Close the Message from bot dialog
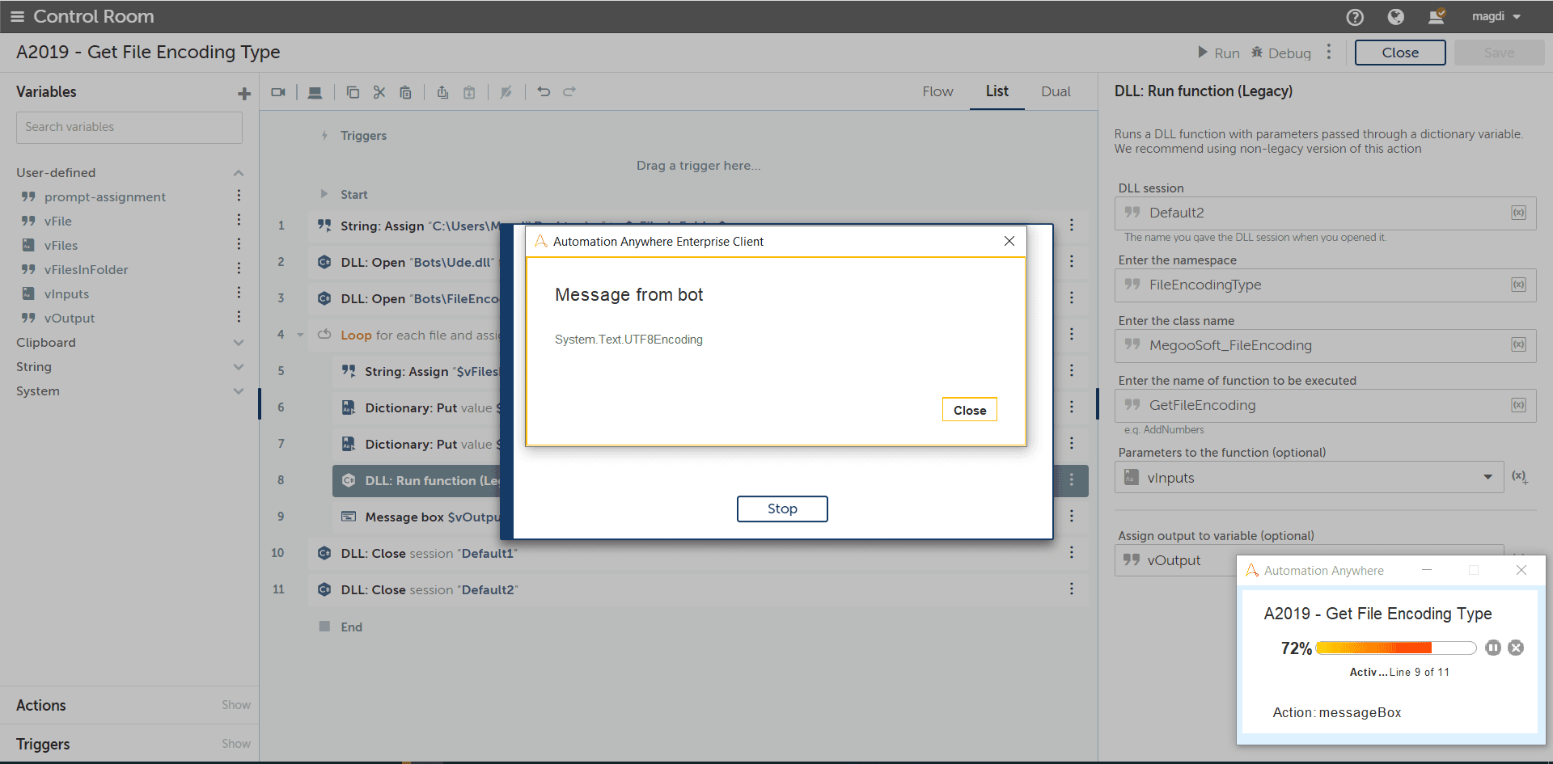The width and height of the screenshot is (1553, 764). point(969,410)
